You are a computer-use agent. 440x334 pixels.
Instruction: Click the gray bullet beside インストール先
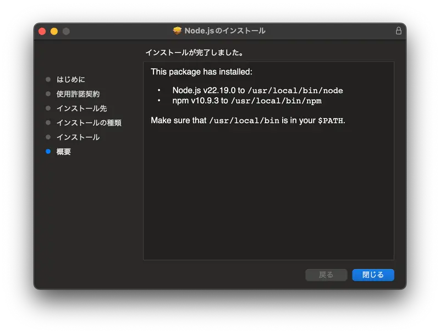pyautogui.click(x=48, y=108)
